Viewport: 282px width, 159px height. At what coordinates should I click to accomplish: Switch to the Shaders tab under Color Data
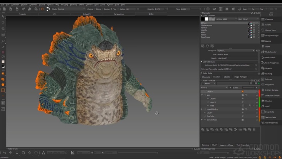point(217,77)
